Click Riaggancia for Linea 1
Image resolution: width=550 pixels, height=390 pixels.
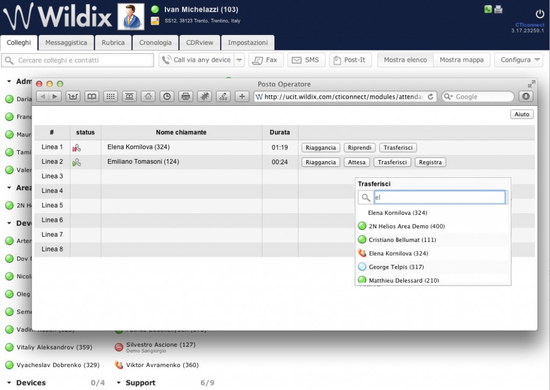coord(321,148)
